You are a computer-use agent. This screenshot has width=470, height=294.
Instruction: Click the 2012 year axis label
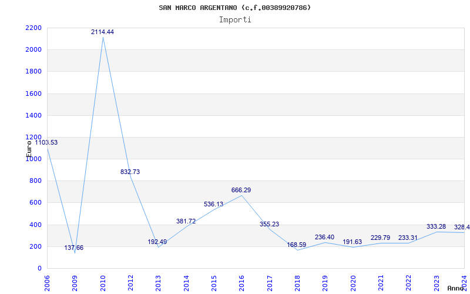[x=130, y=283]
